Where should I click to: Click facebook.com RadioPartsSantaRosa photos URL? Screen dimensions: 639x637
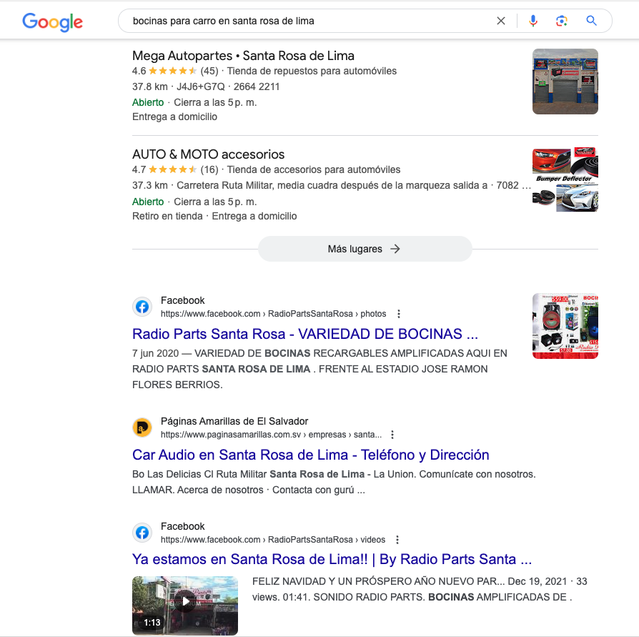point(273,314)
